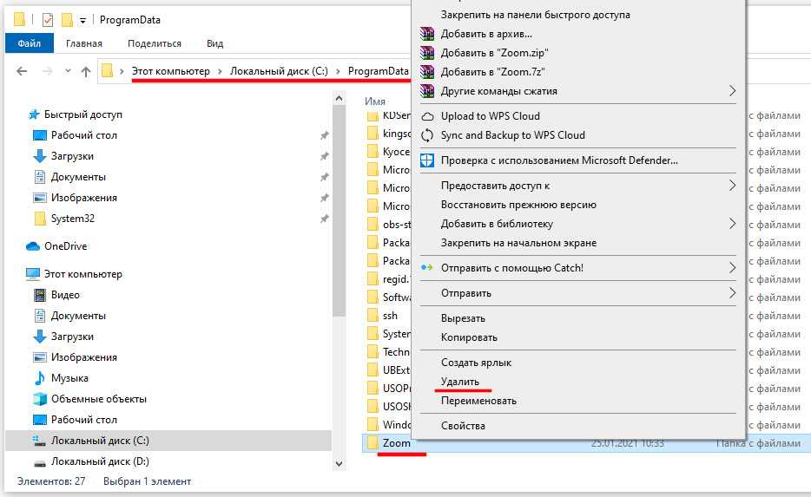
Task: Select Удалить from the context menu
Action: [x=459, y=382]
